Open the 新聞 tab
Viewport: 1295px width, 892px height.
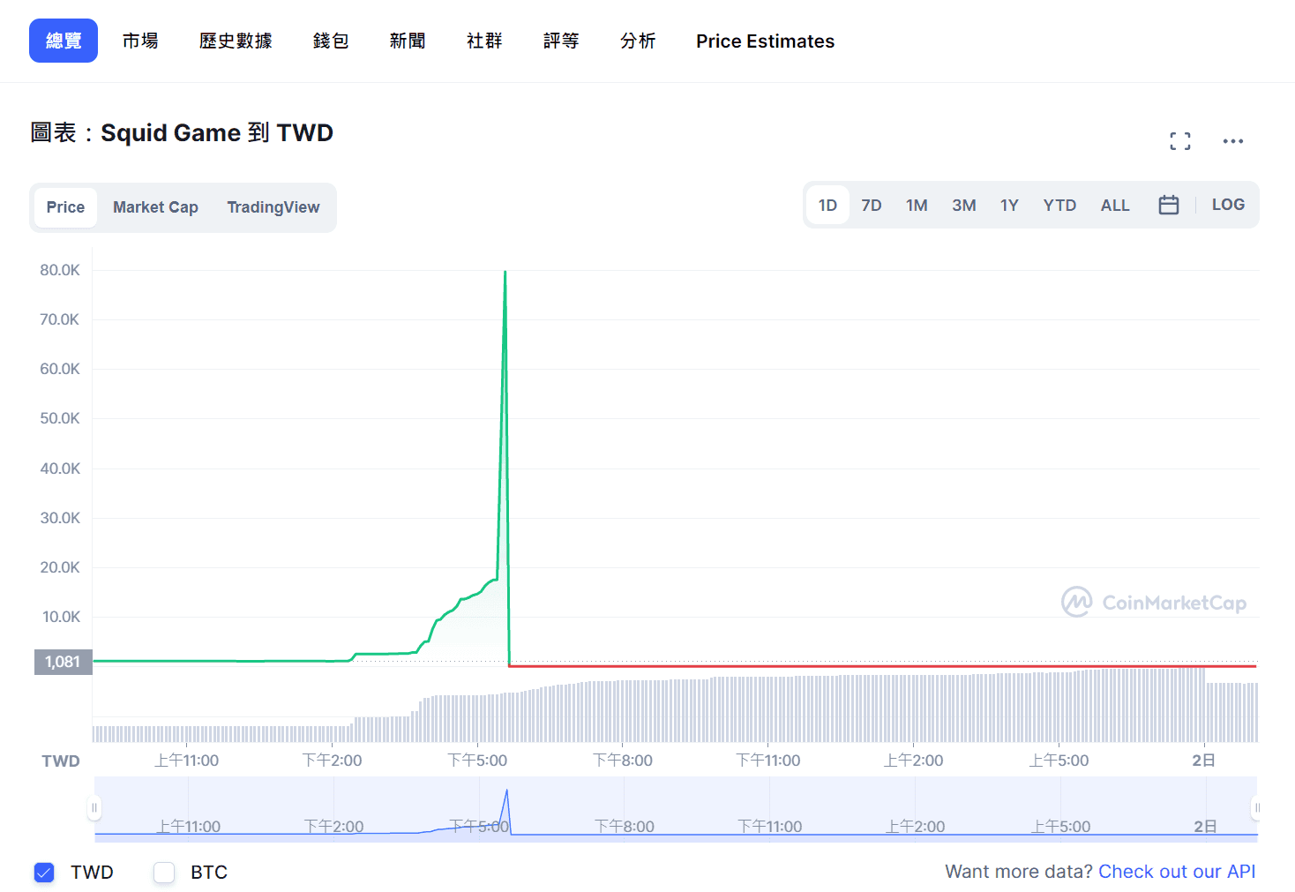(408, 41)
